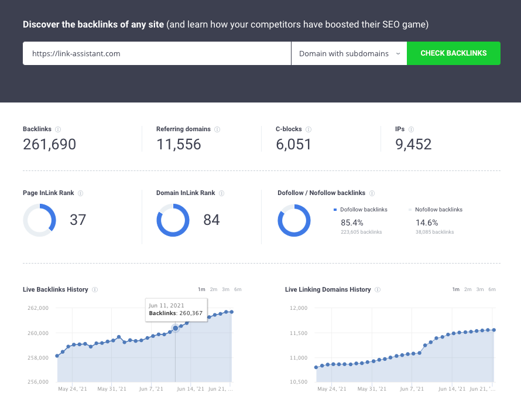This screenshot has height=410, width=521.
Task: Click the C-blocks info icon
Action: pos(309,129)
